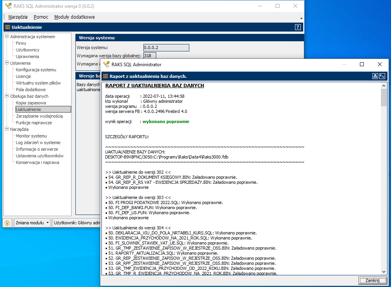
Task: Click the 'data operacji' line showing 2022-07-11
Action: [x=145, y=96]
